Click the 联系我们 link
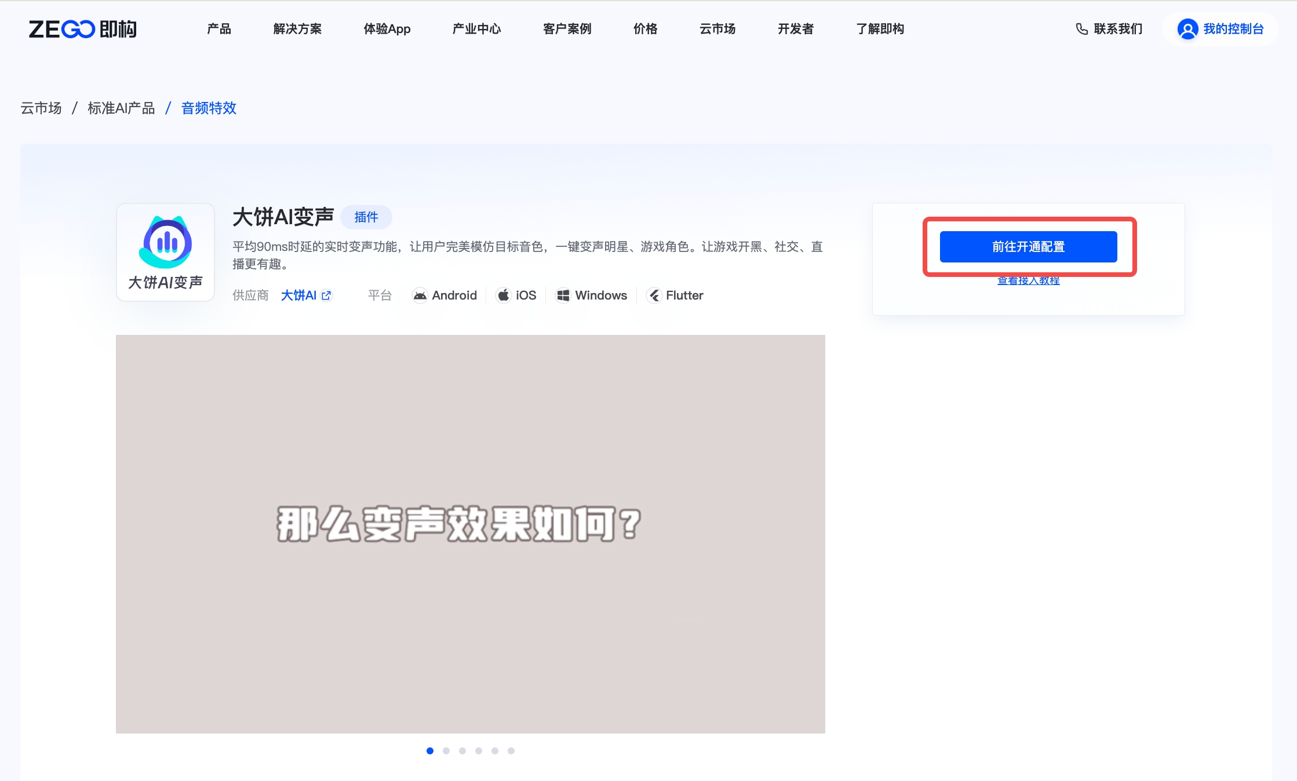The height and width of the screenshot is (781, 1297). (x=1118, y=29)
